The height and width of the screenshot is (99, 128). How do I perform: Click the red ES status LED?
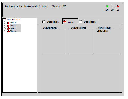(x=118, y=6)
